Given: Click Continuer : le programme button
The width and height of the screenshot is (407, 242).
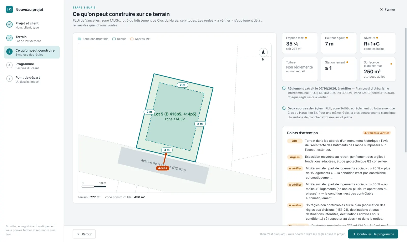Looking at the screenshot, I should click(x=373, y=234).
